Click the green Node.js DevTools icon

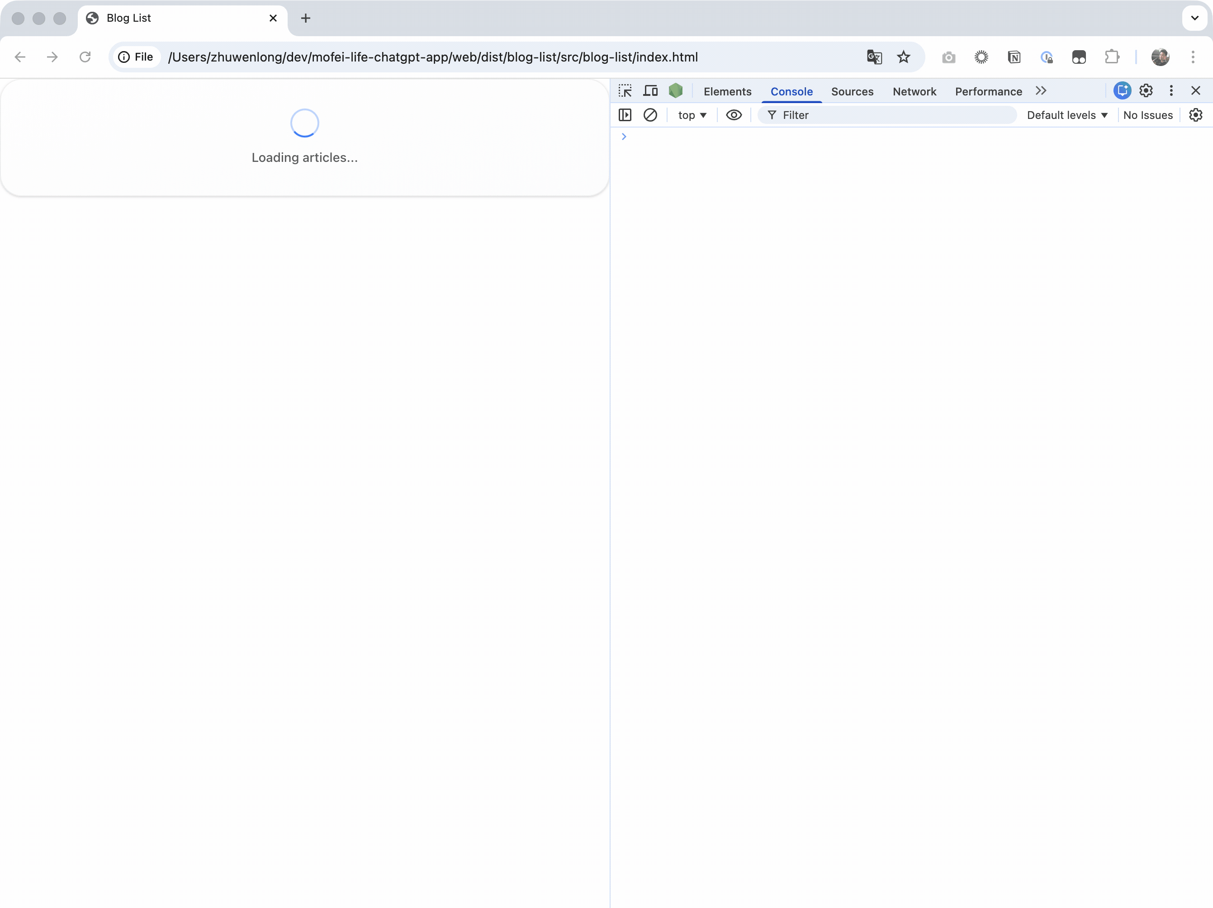pos(676,91)
